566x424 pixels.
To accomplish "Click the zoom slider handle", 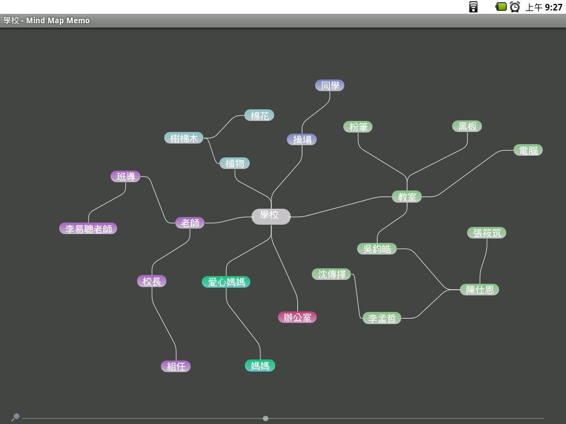I will [x=266, y=418].
